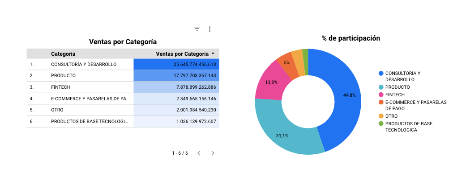Viewport: 470px width, 177px height.
Task: Click the blue CONSULTORÍA Y DESARROLLO legend dot
Action: 381,73
